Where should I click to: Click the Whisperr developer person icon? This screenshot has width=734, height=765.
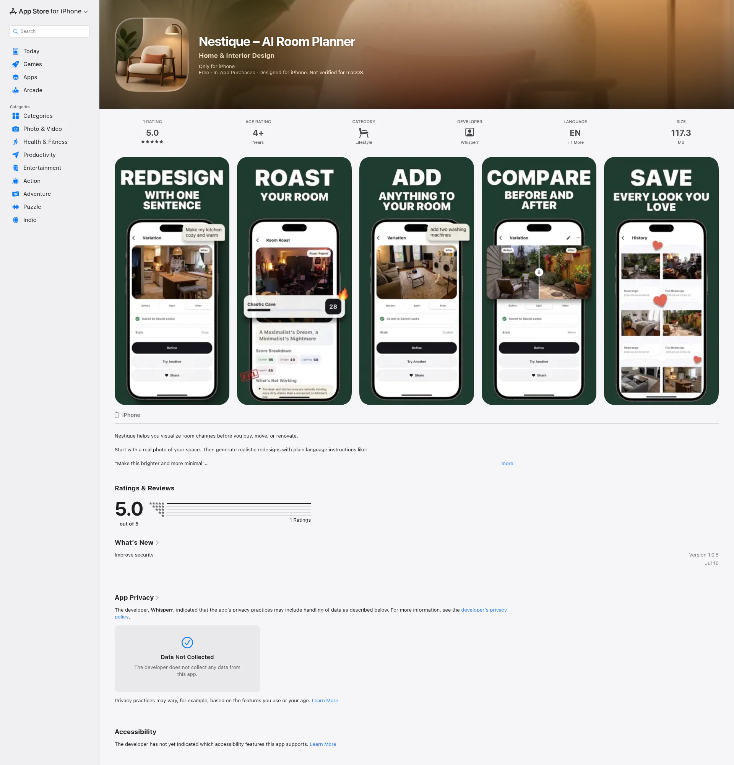pyautogui.click(x=469, y=132)
